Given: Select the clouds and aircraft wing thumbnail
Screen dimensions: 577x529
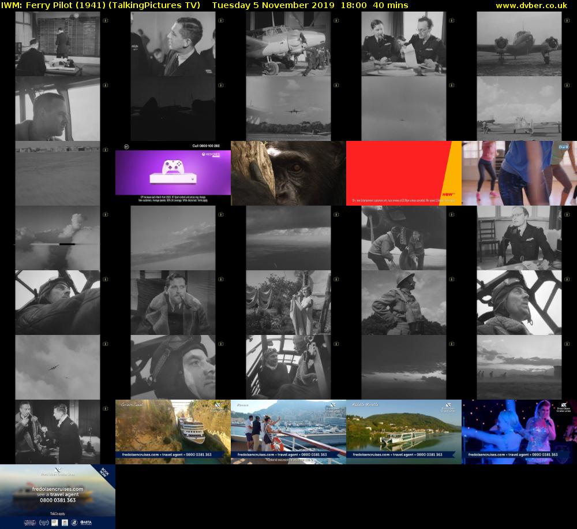Looking at the screenshot, I should 57,238.
